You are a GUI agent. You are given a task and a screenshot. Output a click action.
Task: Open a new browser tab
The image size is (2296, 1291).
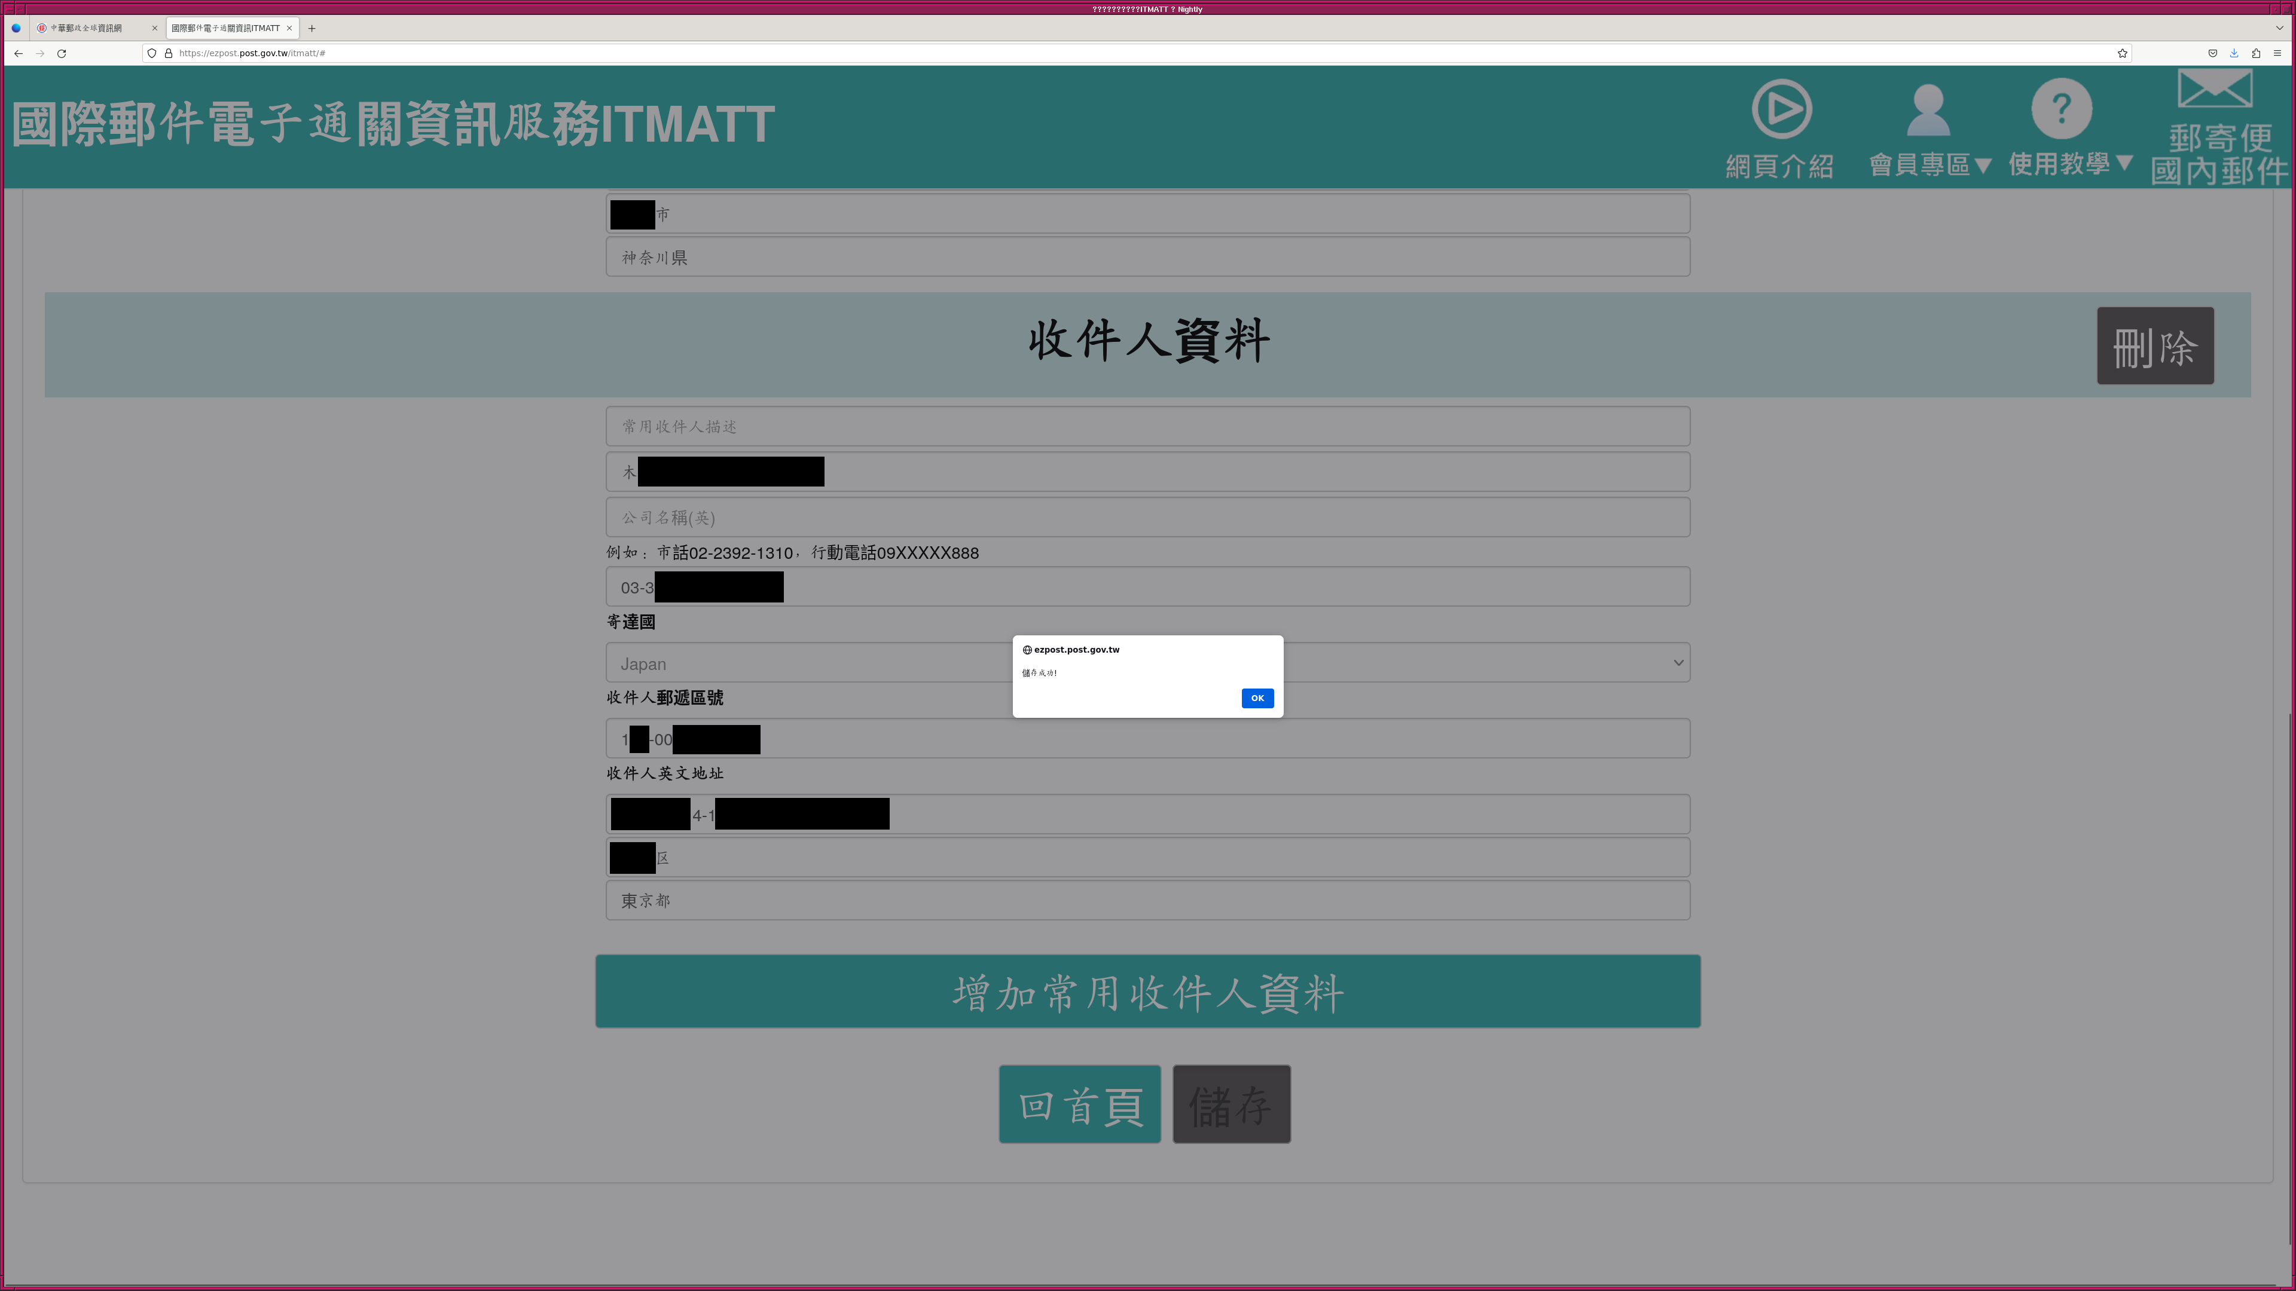click(311, 29)
